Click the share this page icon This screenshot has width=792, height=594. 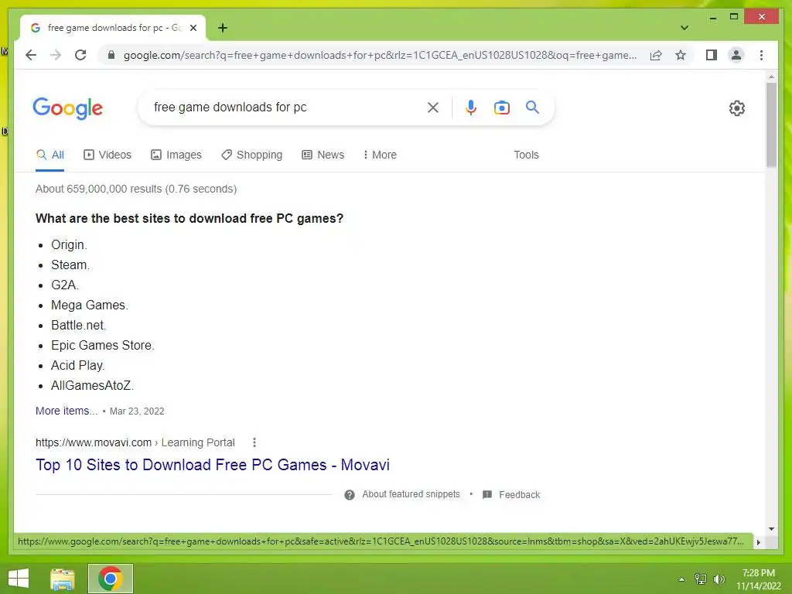(x=656, y=55)
